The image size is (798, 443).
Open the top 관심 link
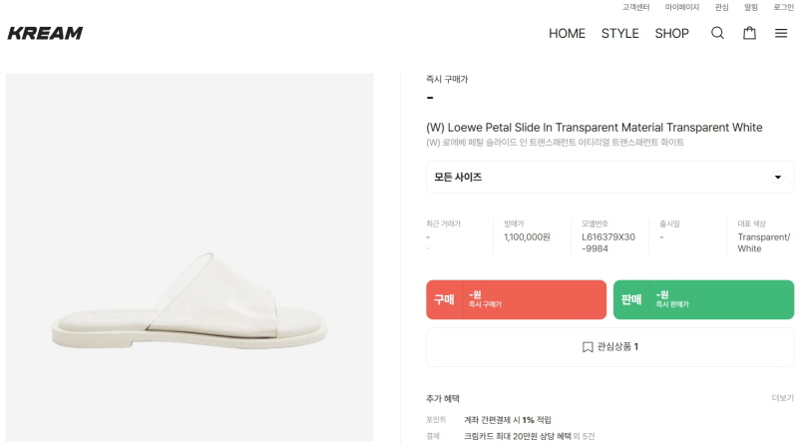pyautogui.click(x=721, y=7)
